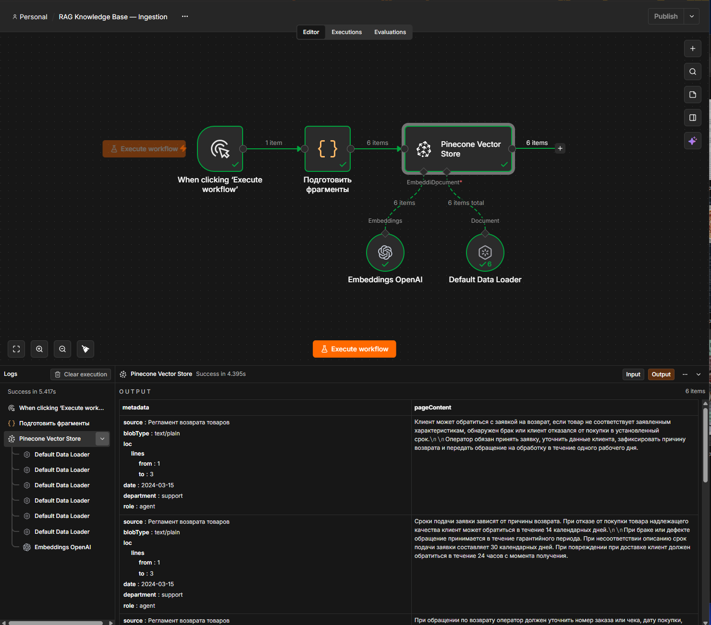Open the workflow actions ellipsis in header
The height and width of the screenshot is (625, 711).
[185, 16]
